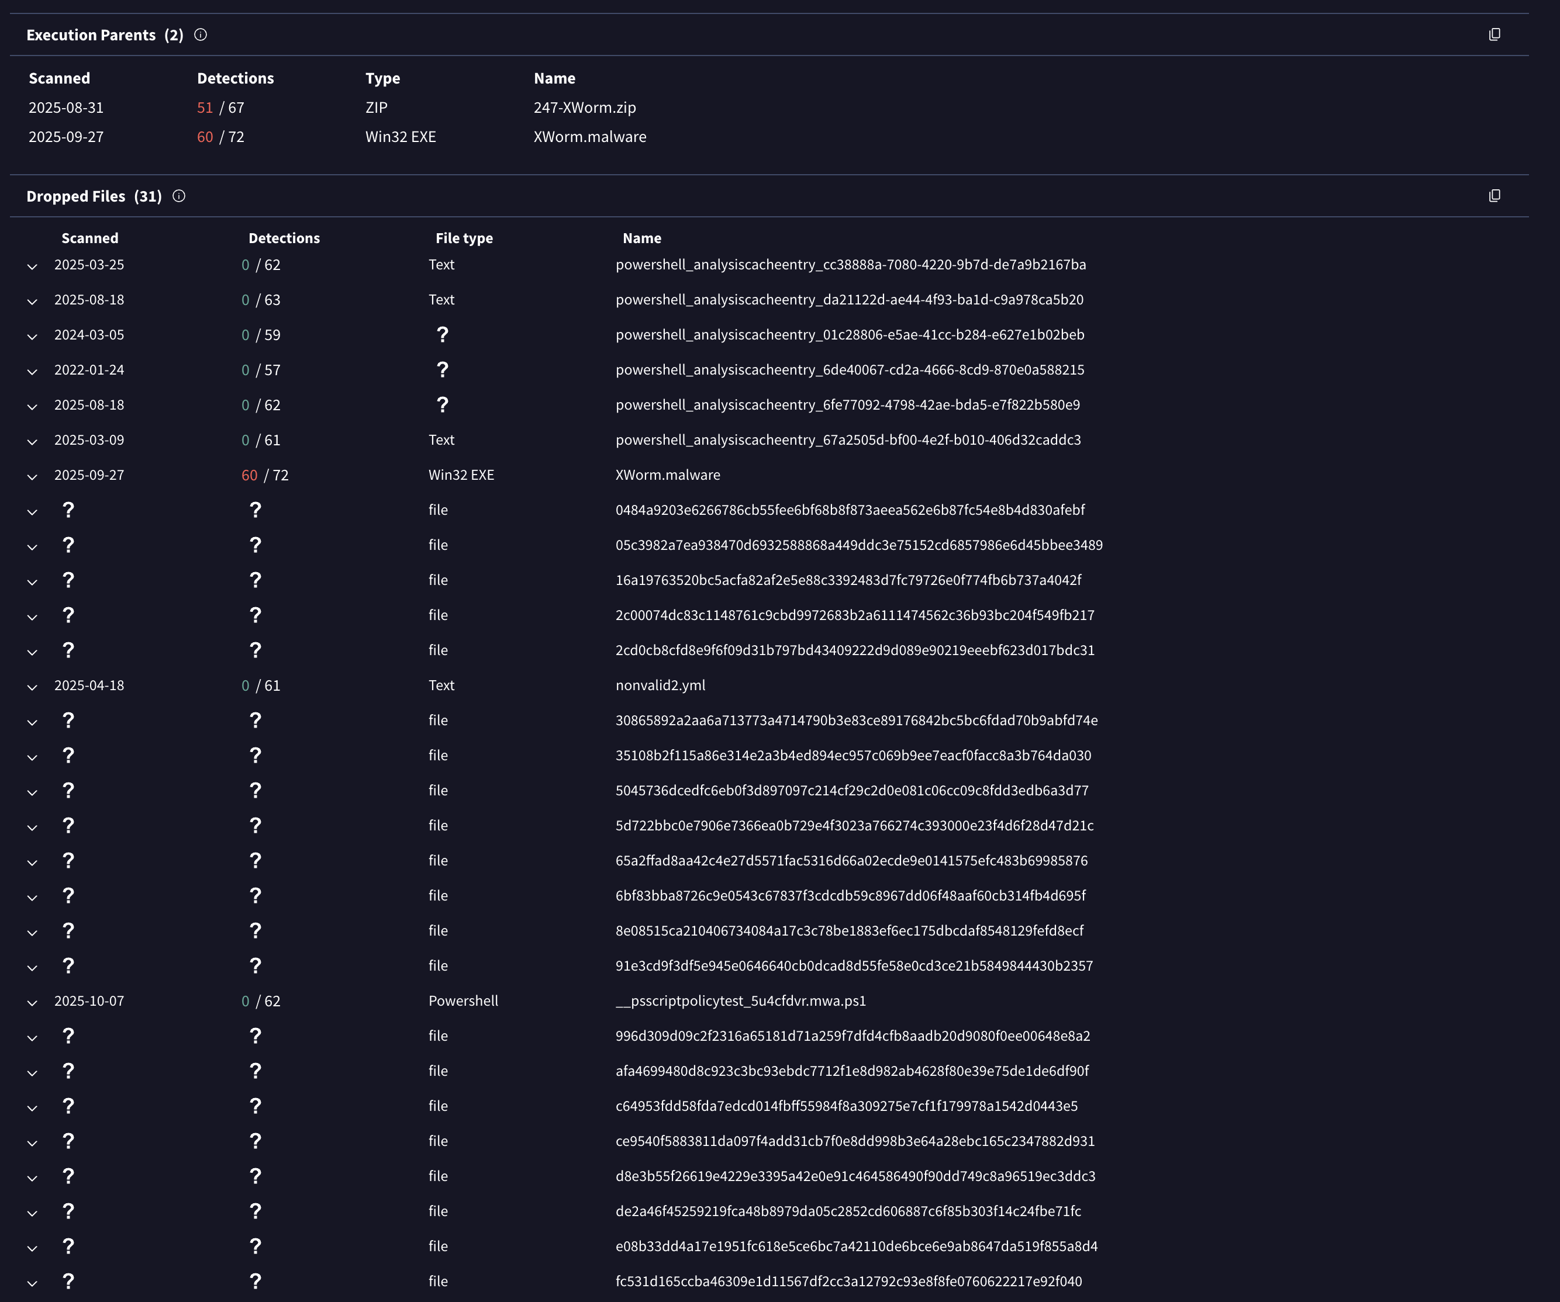The height and width of the screenshot is (1302, 1560).
Task: Open powershell_analysiscacheentry_67a2505d file entry
Action: (x=848, y=440)
